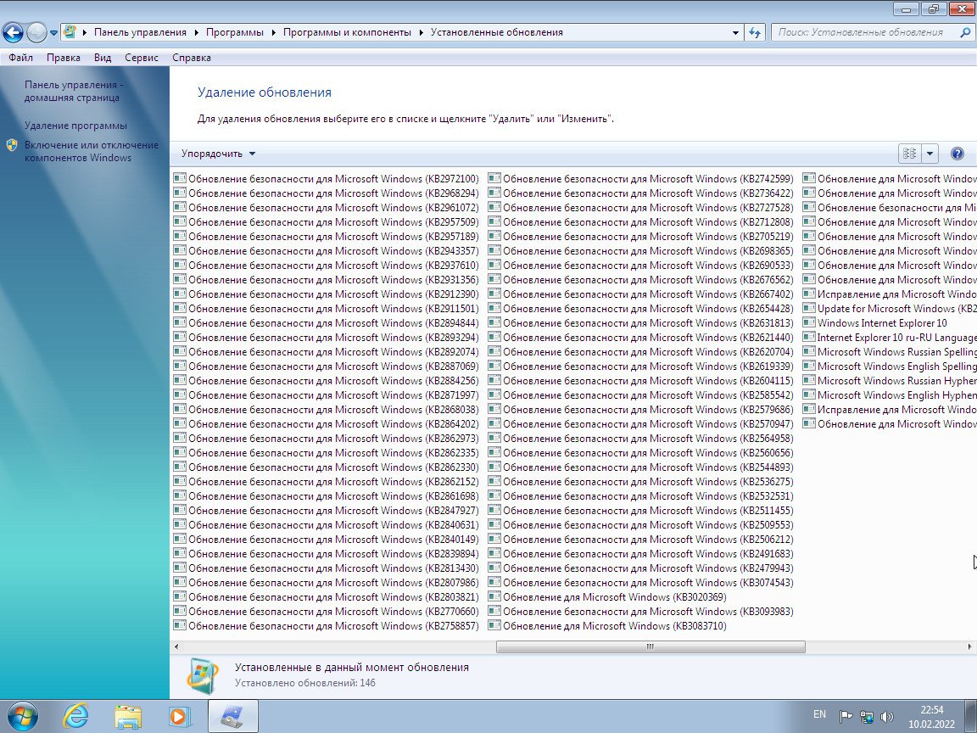977x733 pixels.
Task: Open the Windows Start menu
Action: tap(22, 716)
